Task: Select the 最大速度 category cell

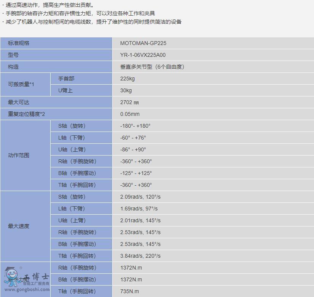Action: click(x=19, y=226)
